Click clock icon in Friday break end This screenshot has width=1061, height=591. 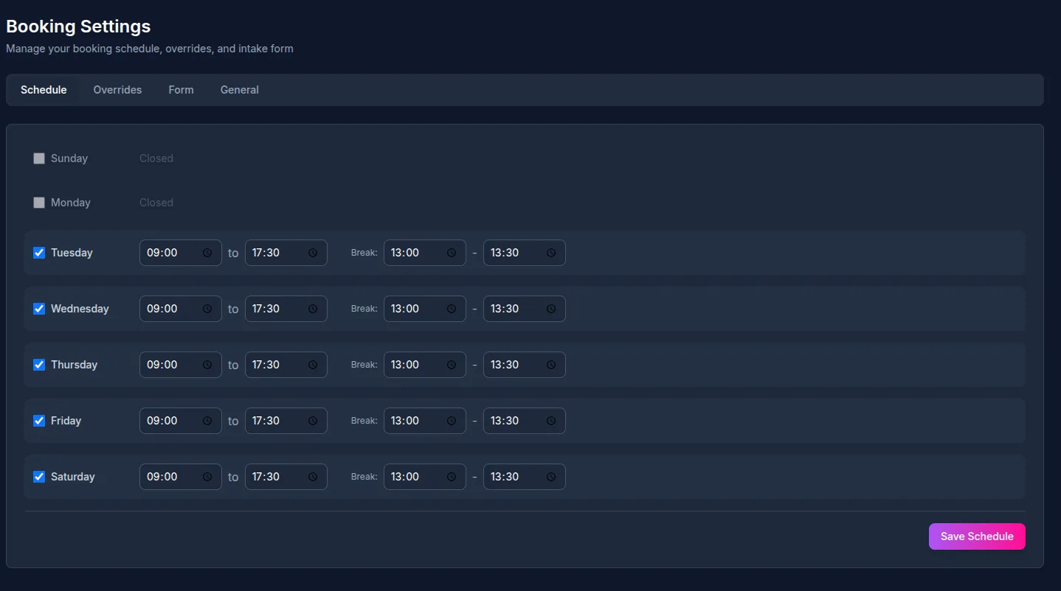click(551, 421)
